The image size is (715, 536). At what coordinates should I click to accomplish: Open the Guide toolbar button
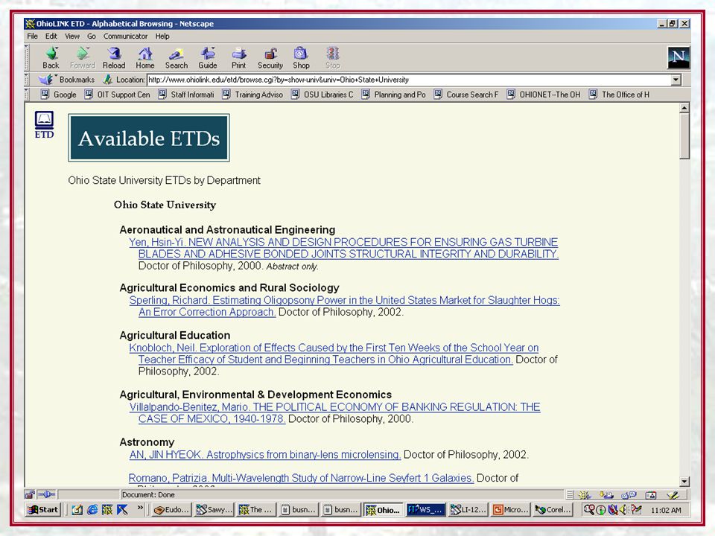(208, 58)
